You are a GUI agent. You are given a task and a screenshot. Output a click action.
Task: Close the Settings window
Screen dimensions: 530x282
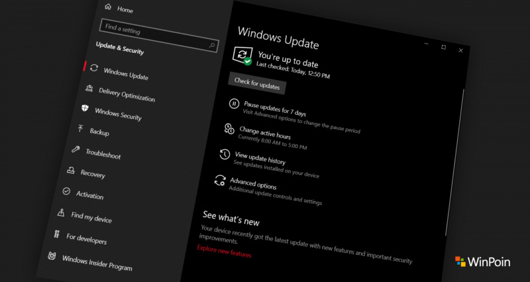(x=460, y=50)
